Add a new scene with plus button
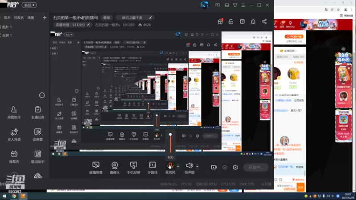The image size is (356, 200). tap(44, 17)
